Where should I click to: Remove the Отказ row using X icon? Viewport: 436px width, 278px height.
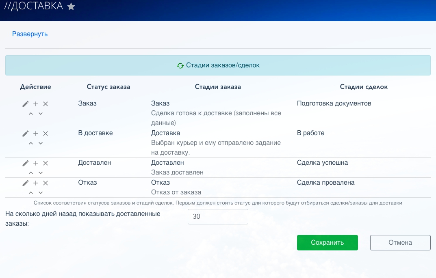pos(46,183)
